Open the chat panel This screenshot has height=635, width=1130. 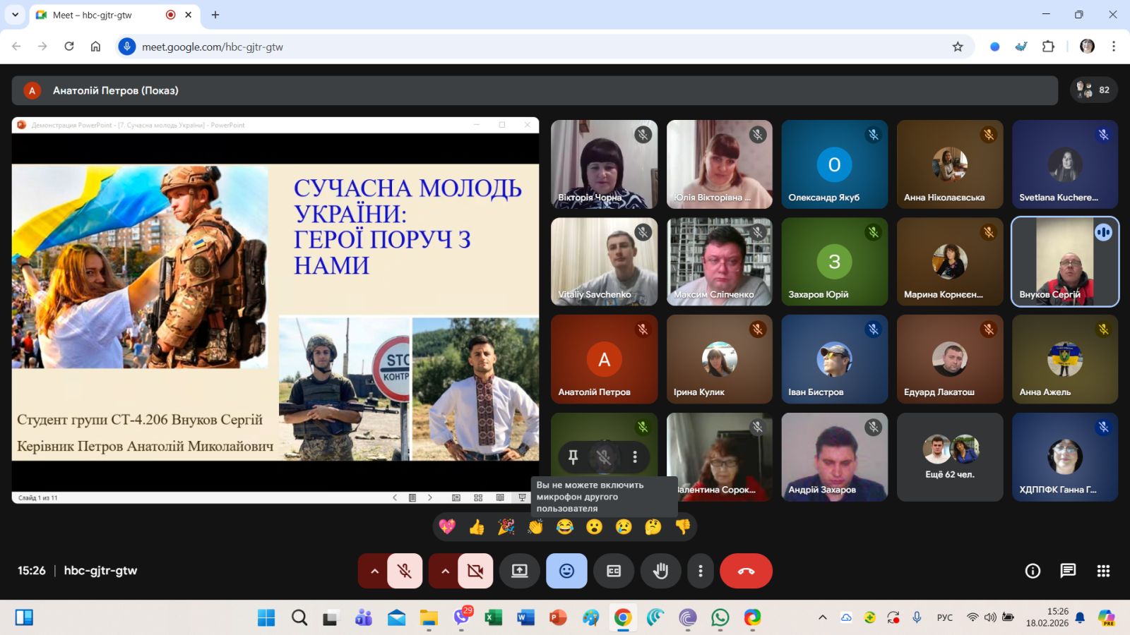coord(1068,571)
